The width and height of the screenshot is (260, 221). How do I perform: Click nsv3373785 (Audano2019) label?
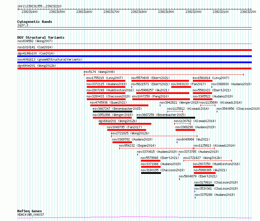pyautogui.click(x=199, y=152)
